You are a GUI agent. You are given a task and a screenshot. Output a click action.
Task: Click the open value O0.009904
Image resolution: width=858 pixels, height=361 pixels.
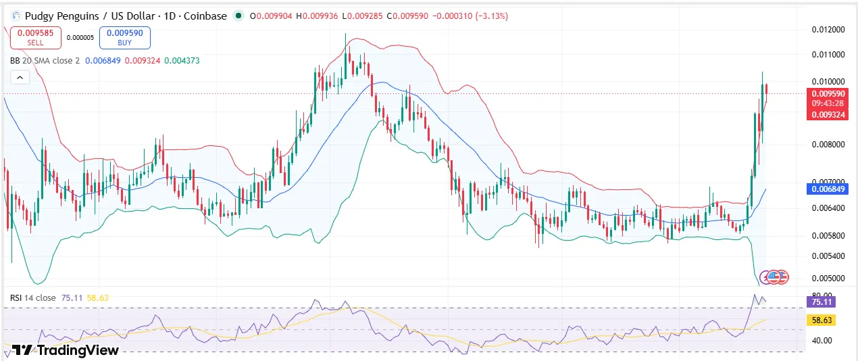tap(271, 16)
